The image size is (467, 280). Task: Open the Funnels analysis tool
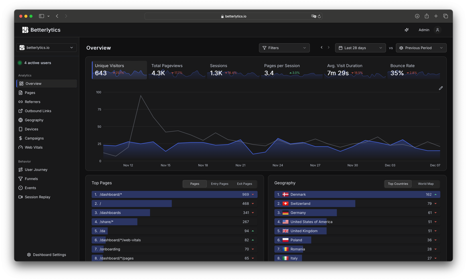click(x=31, y=178)
